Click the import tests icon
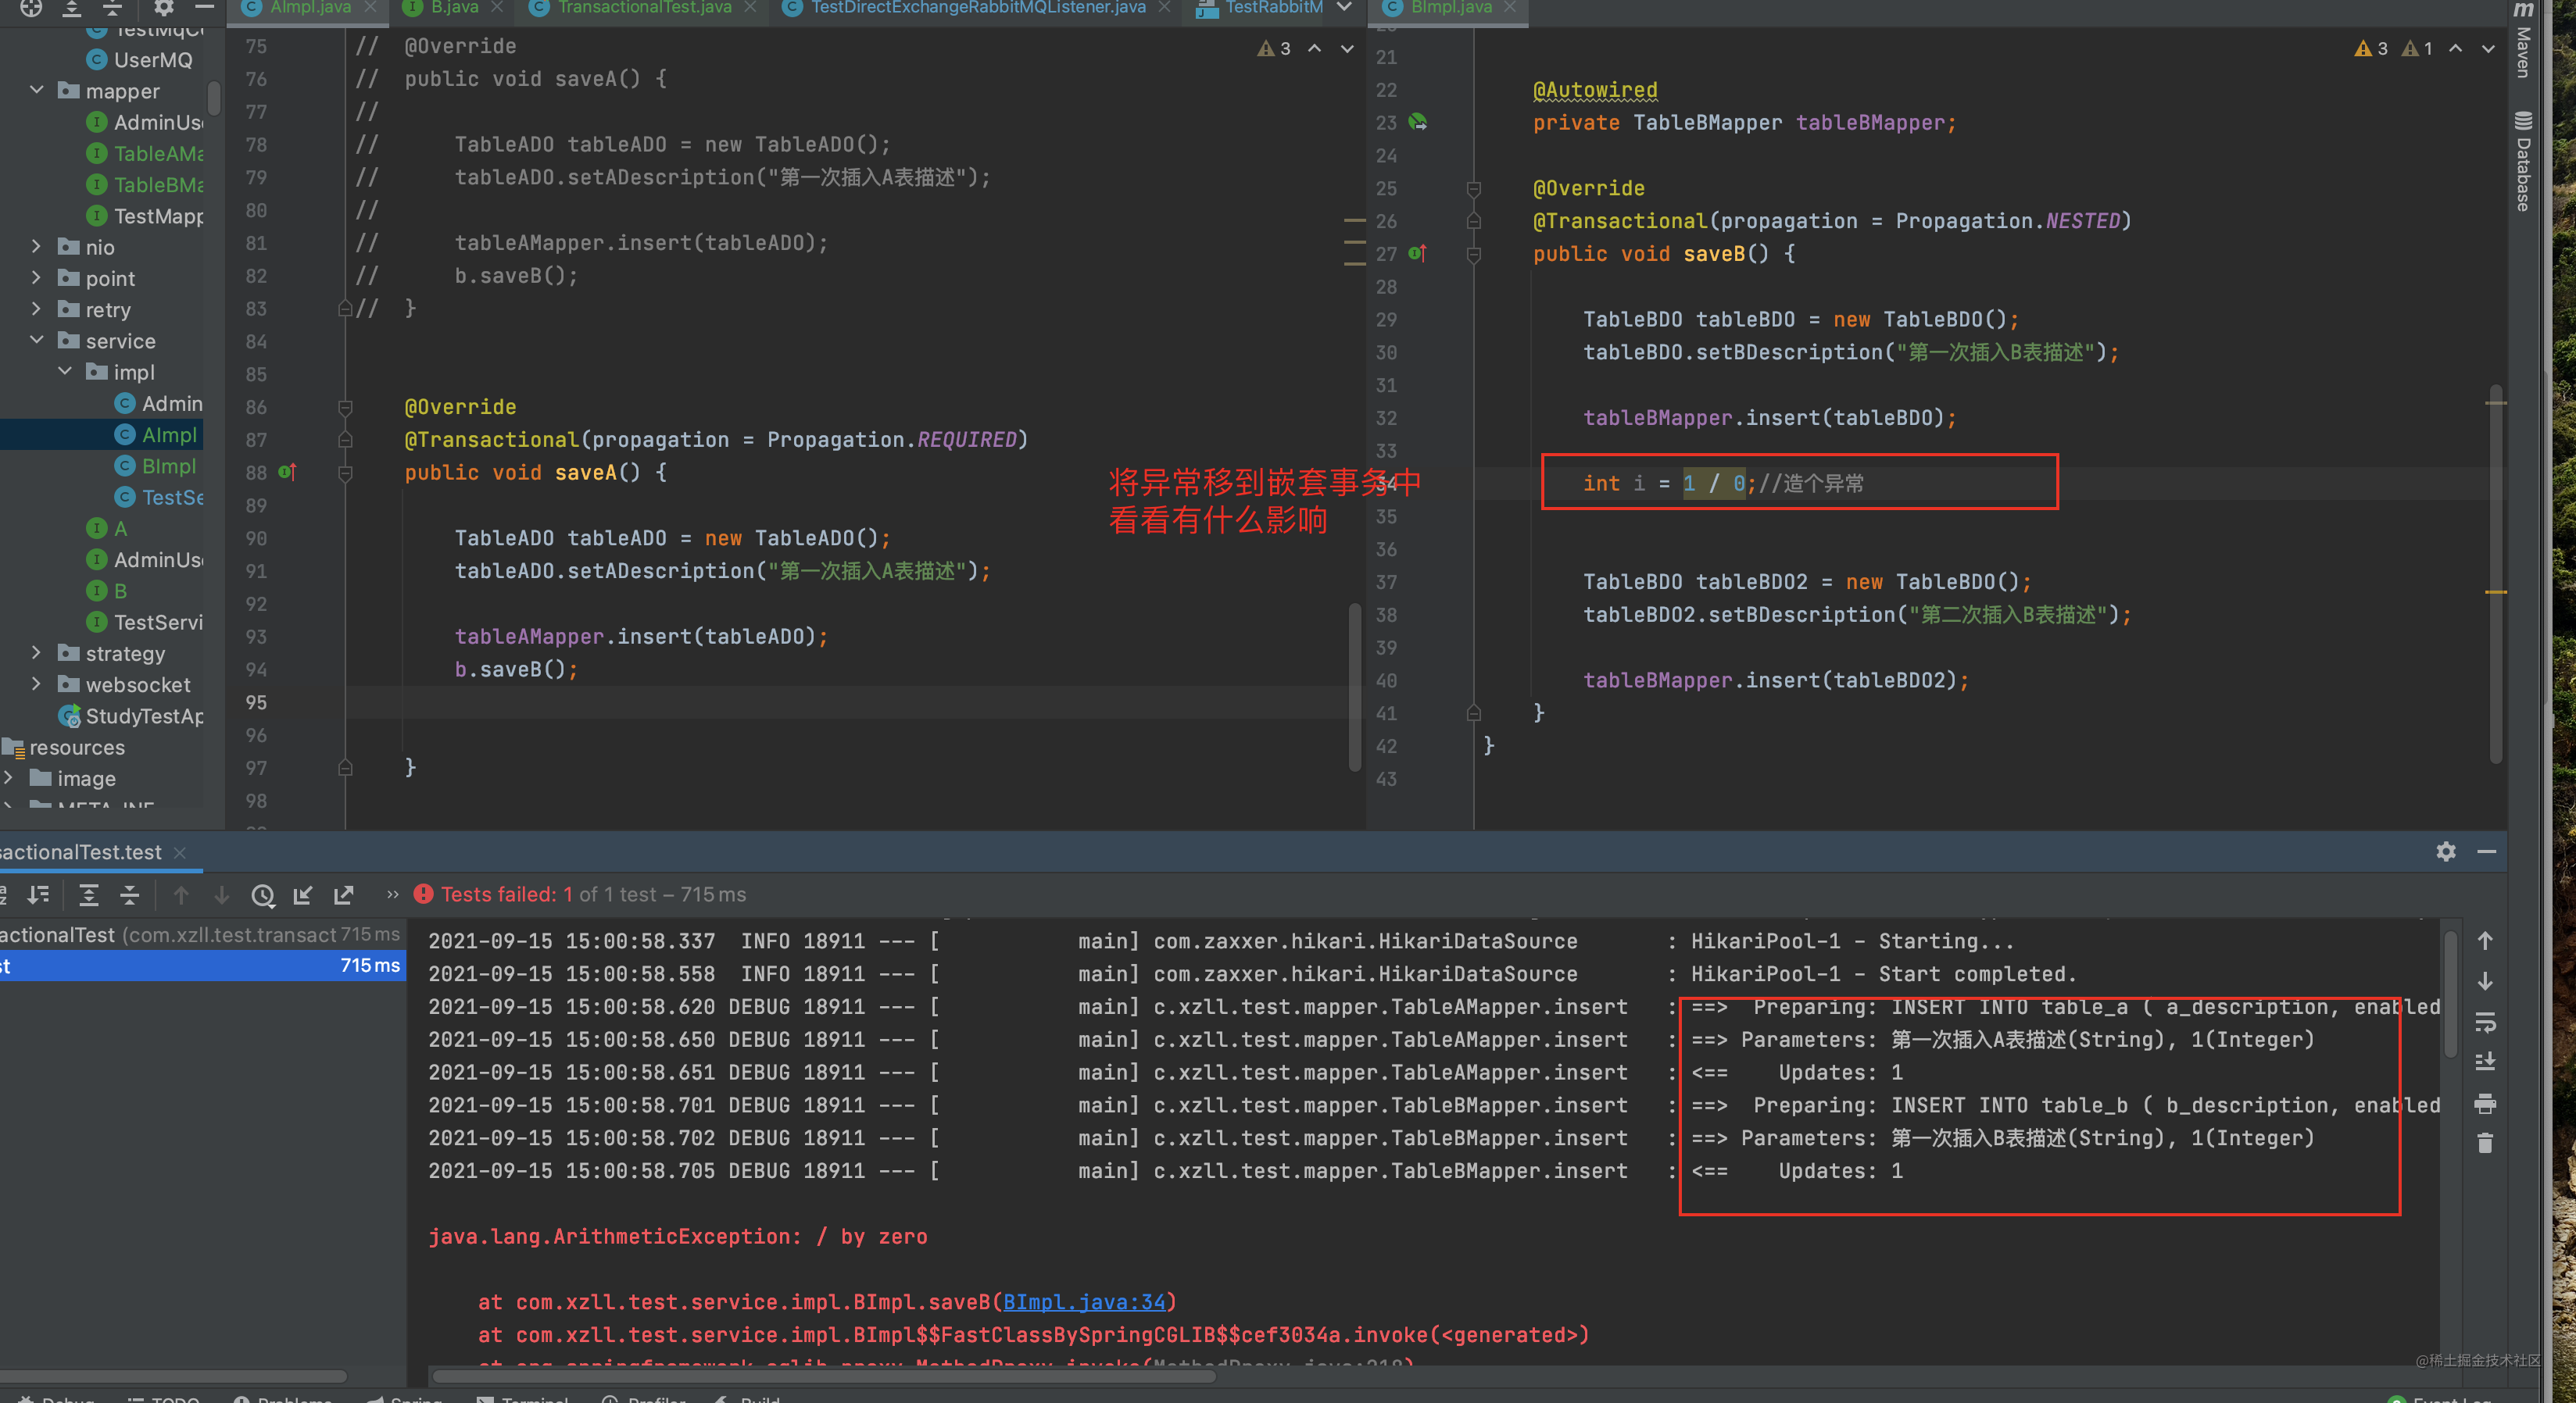The image size is (2576, 1403). pyautogui.click(x=303, y=895)
